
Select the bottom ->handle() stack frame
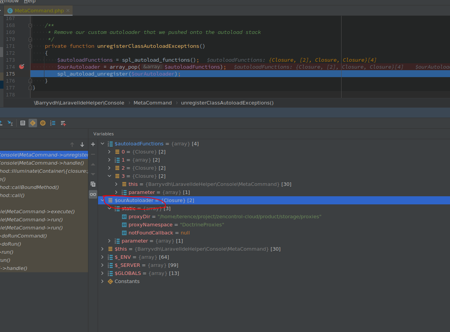44,268
